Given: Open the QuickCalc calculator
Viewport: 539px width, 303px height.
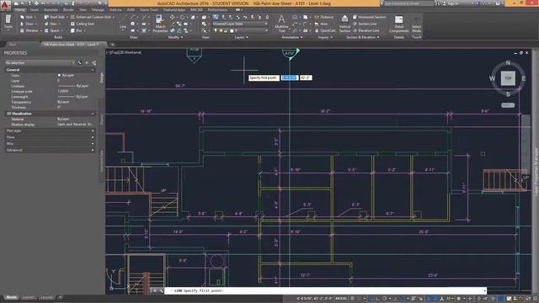Looking at the screenshot, I should click(x=325, y=30).
